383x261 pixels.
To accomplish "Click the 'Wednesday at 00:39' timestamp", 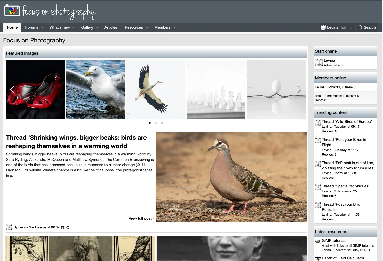I will (x=44, y=227).
